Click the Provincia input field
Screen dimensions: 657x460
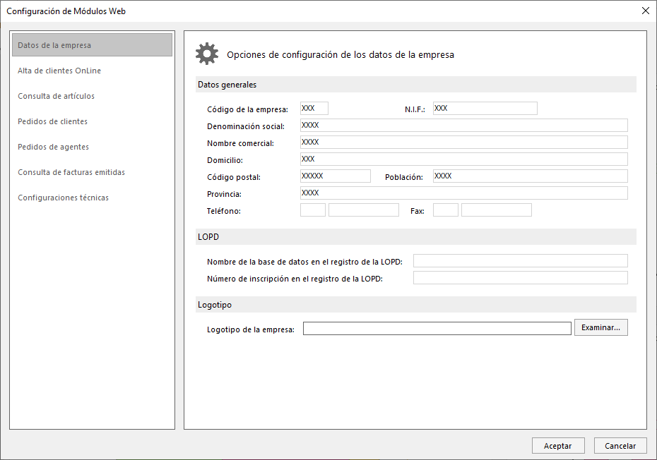pos(464,193)
